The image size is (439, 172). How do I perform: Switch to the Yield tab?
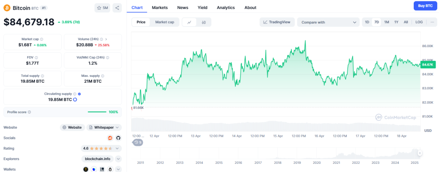pos(202,8)
